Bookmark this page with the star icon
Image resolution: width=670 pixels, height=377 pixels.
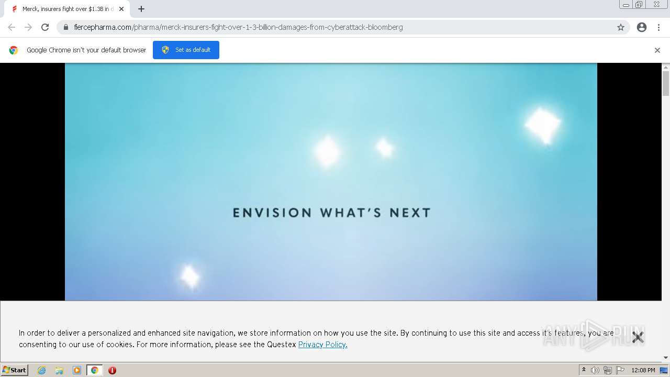(621, 27)
